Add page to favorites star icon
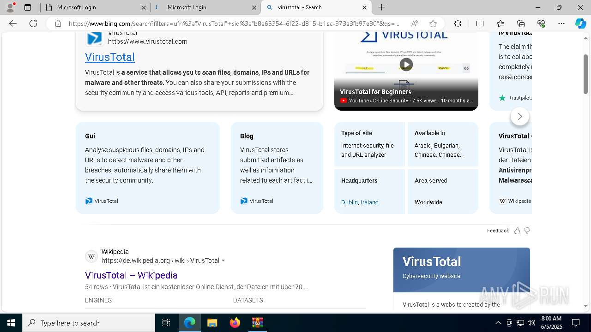This screenshot has height=332, width=591. click(x=433, y=24)
